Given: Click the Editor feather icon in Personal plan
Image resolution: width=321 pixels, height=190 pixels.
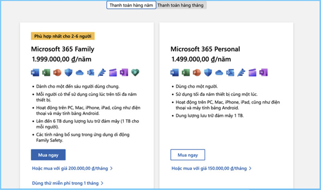Looking at the screenshot, I should coord(241,72).
